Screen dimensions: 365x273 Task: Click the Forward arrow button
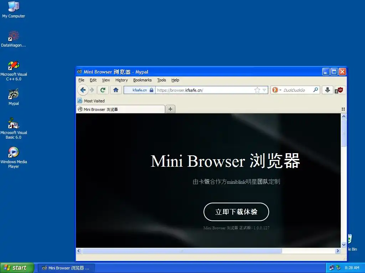click(92, 90)
